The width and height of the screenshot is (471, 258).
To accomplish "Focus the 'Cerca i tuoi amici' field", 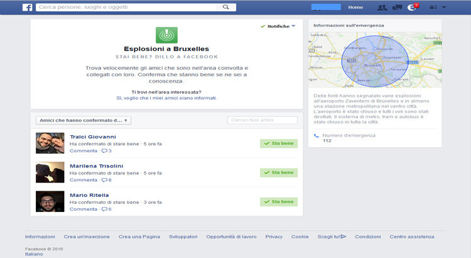I will [x=263, y=120].
